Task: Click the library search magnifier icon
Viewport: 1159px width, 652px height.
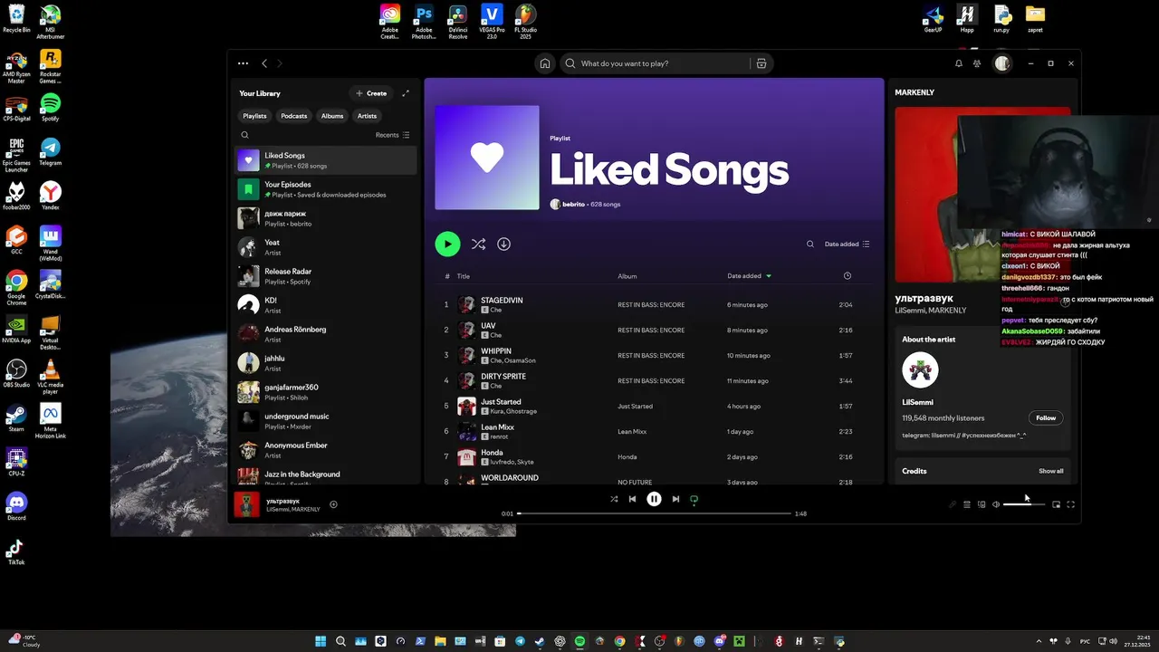Action: [x=244, y=135]
